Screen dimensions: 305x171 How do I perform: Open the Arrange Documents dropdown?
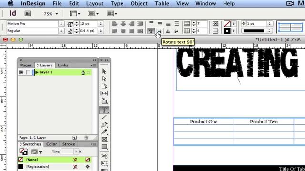coord(112,14)
